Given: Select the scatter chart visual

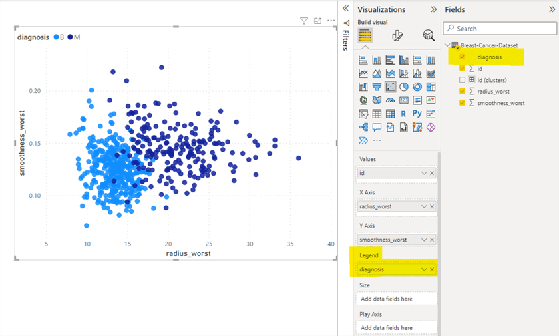Looking at the screenshot, I should pos(390,87).
